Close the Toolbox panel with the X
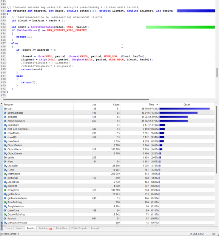This screenshot has width=219, height=236. coord(2,103)
